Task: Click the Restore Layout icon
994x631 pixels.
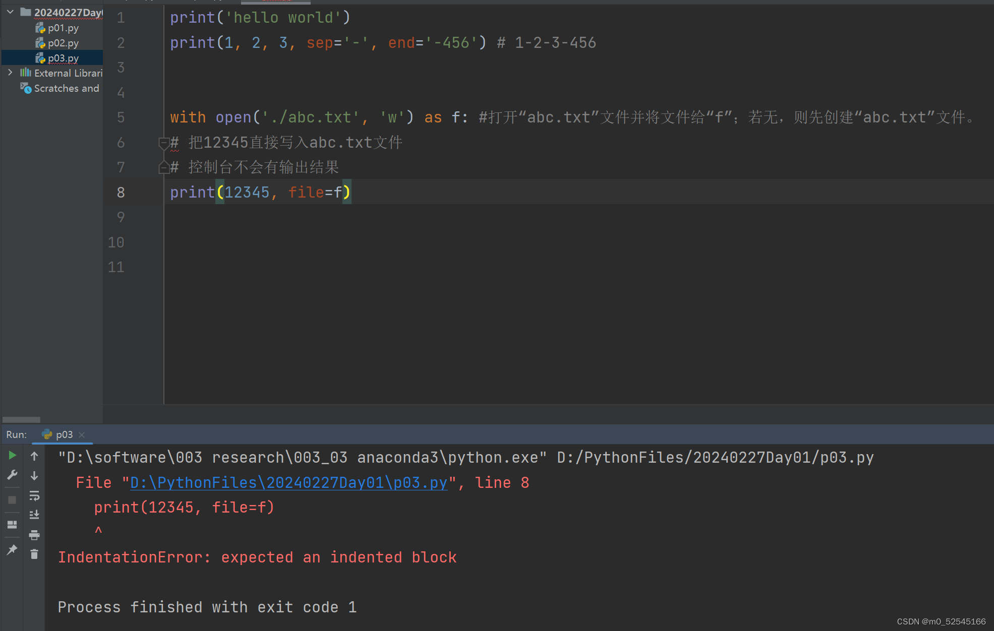Action: (x=13, y=525)
